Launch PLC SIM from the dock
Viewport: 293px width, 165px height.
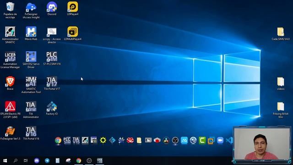(67, 140)
